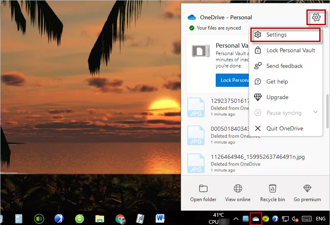Launch Microsoft Word from the taskbar
Image resolution: width=330 pixels, height=225 pixels.
(x=160, y=218)
